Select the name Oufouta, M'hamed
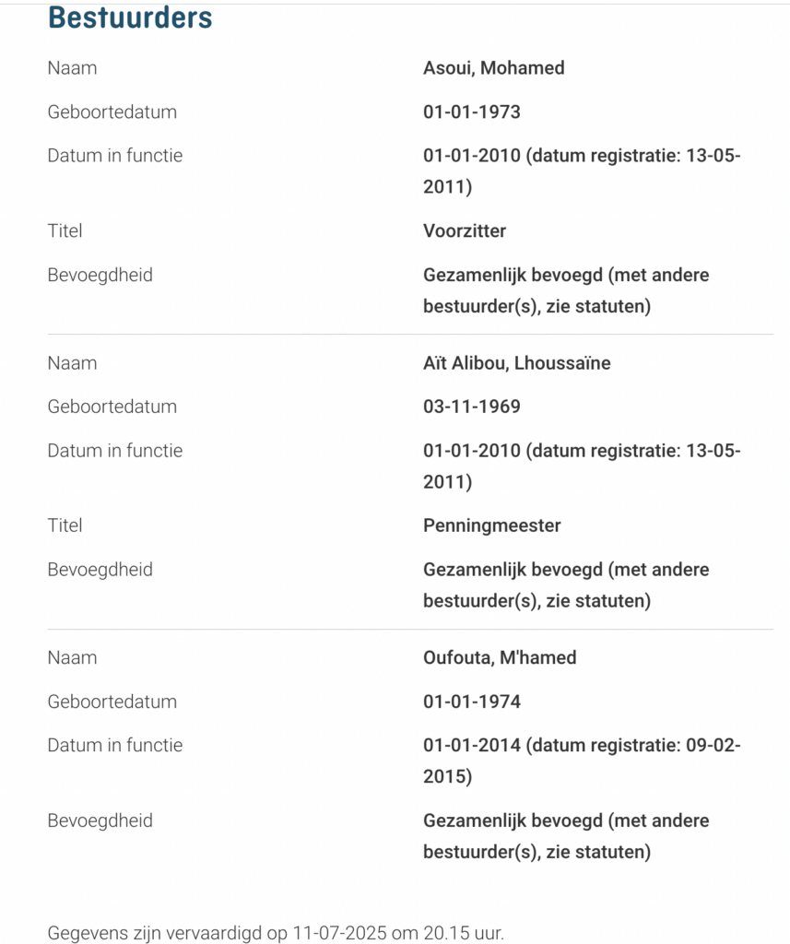This screenshot has width=790, height=944. (500, 657)
